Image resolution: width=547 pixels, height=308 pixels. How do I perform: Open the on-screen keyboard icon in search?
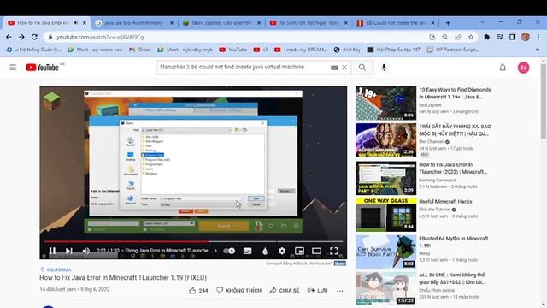tap(334, 68)
